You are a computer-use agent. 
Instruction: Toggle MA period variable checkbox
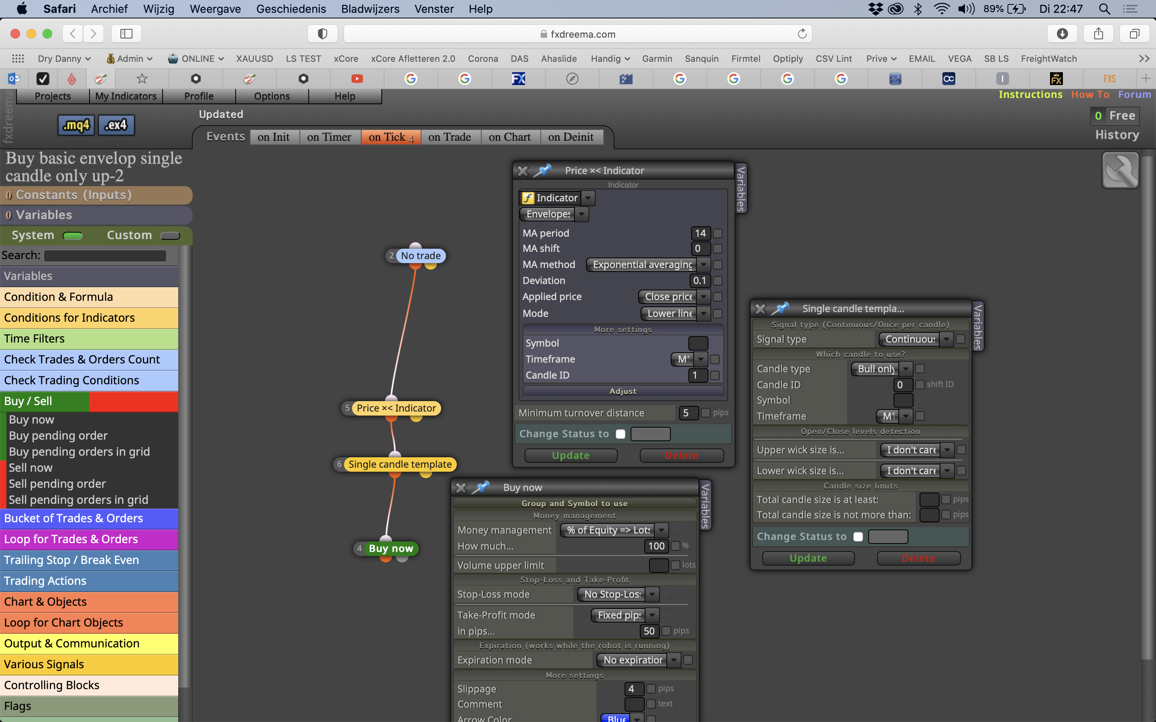[717, 233]
